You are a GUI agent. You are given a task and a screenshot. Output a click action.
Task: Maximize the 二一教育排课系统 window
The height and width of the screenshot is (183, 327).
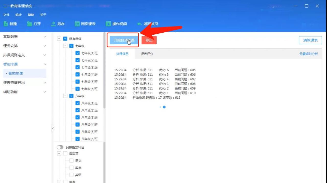click(307, 6)
